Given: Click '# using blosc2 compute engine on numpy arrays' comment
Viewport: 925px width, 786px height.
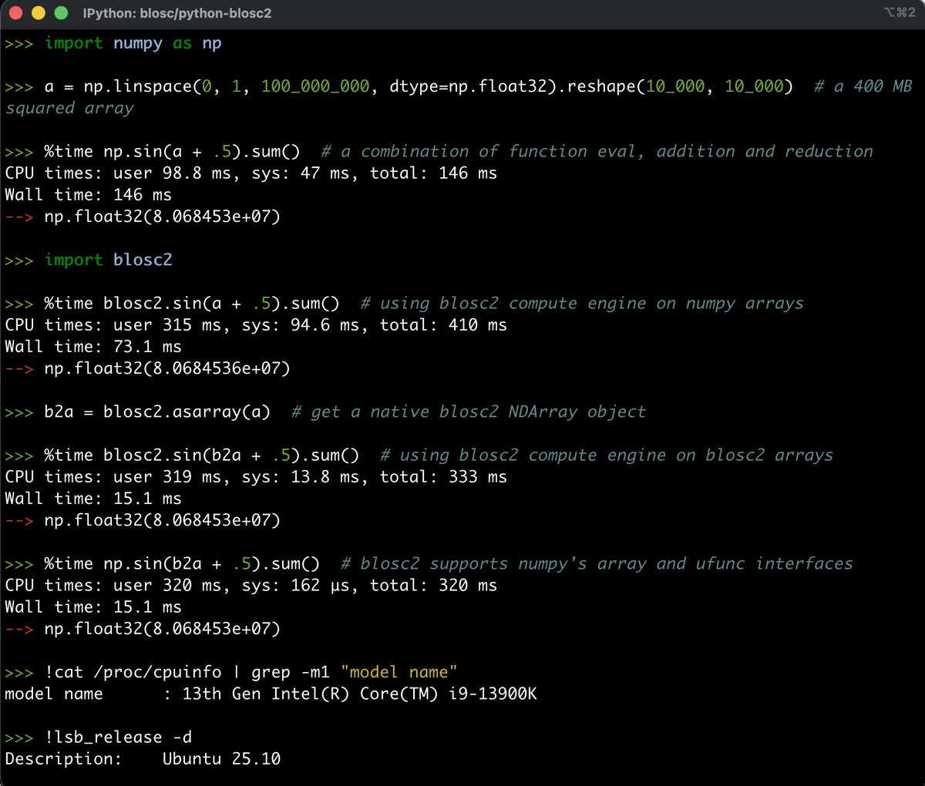Looking at the screenshot, I should (582, 303).
